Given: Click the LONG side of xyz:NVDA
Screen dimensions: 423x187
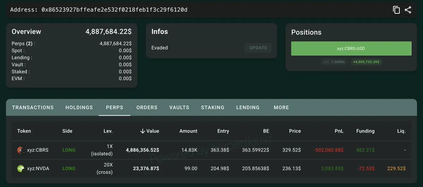Looking at the screenshot, I should (x=69, y=169).
